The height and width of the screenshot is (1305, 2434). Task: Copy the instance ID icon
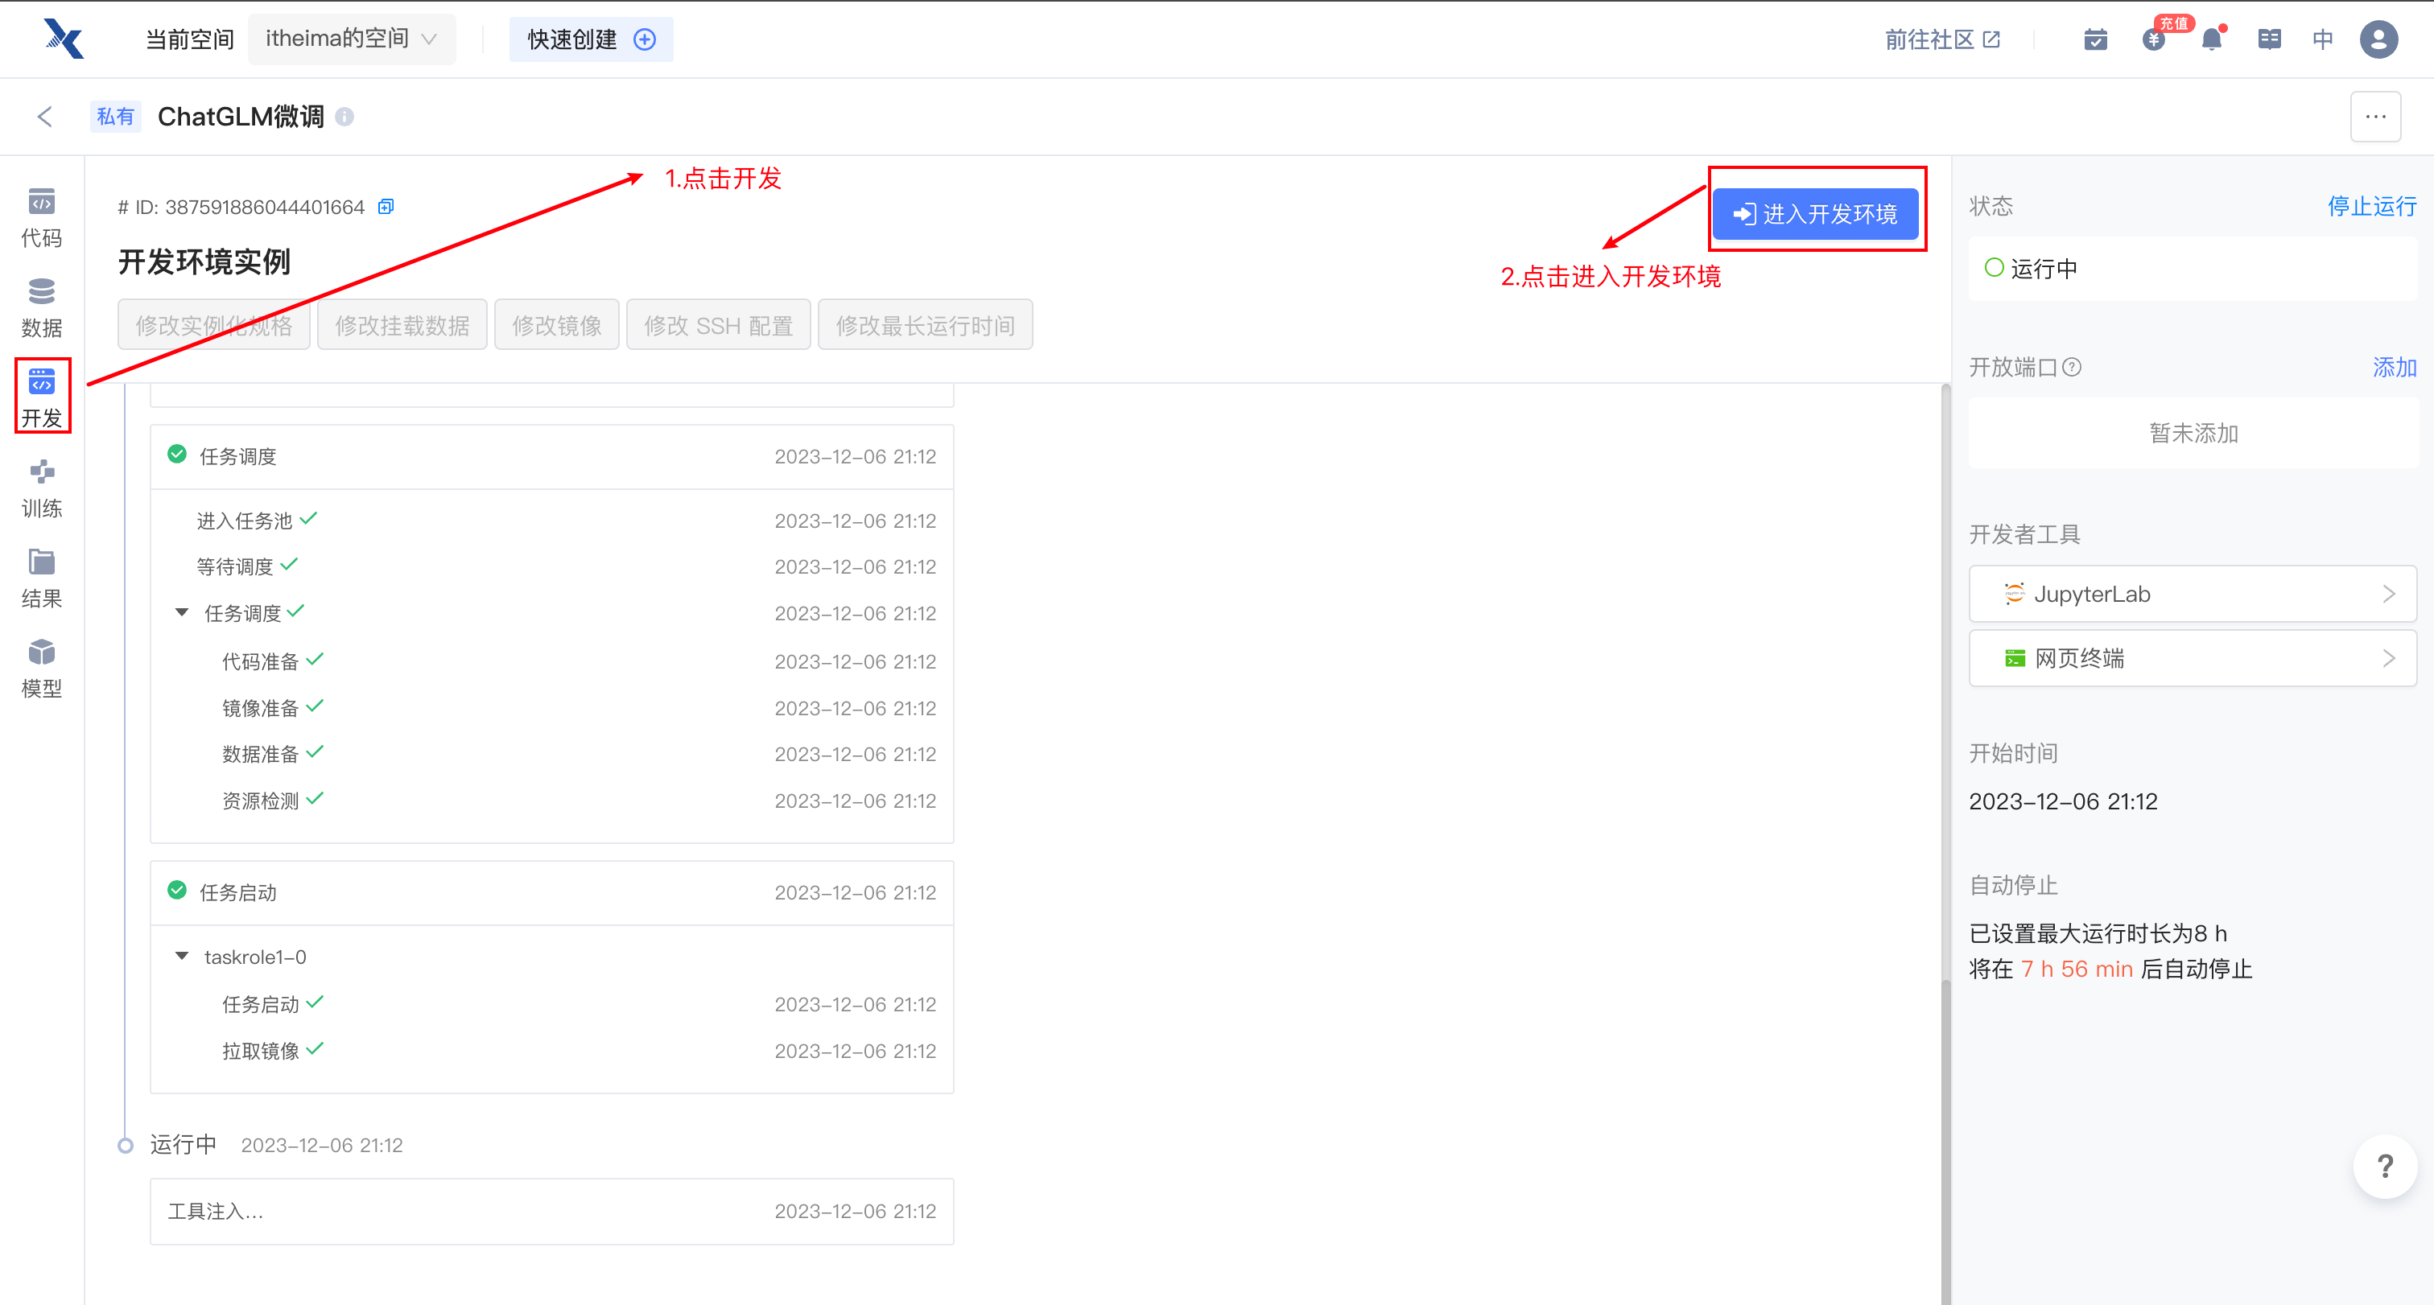[x=386, y=207]
